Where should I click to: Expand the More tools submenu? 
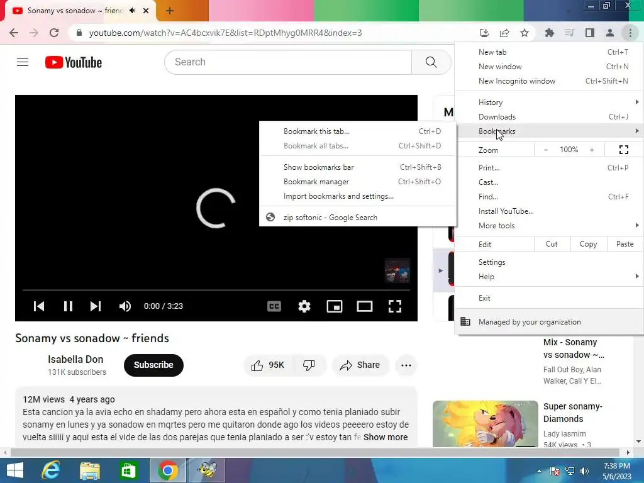(549, 226)
